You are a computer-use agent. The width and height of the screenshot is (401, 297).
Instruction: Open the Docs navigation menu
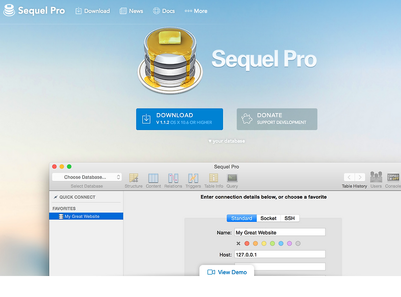coord(164,10)
